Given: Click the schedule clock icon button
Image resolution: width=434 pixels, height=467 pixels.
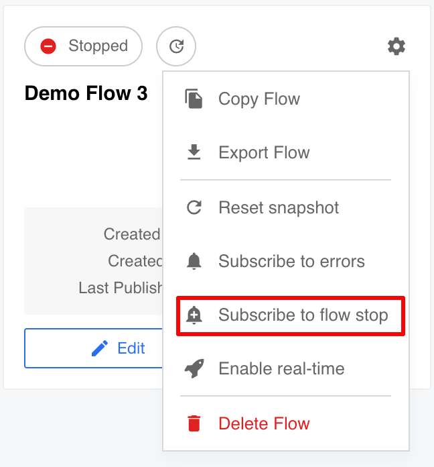Looking at the screenshot, I should 176,46.
